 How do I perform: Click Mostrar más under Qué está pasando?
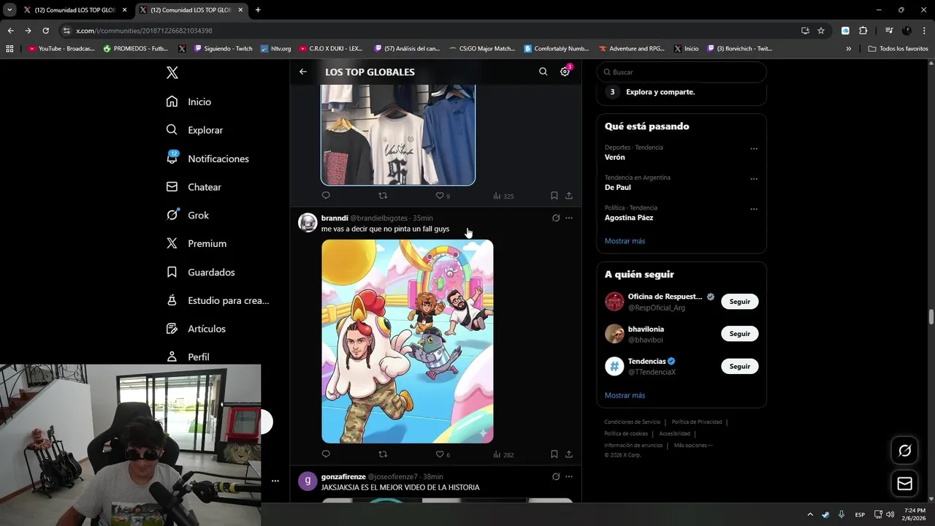(x=625, y=241)
